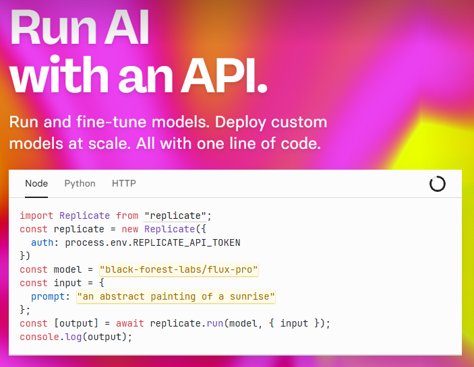474x367 pixels.
Task: Click the circular loading spinner icon
Action: (438, 184)
